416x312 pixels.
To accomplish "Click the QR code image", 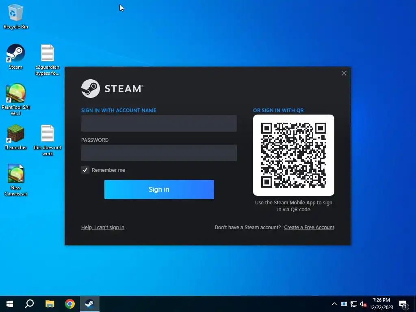I will coord(294,155).
